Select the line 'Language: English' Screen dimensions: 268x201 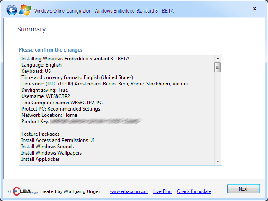click(41, 65)
